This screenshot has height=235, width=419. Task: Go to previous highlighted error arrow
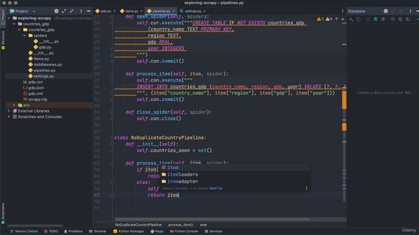(x=337, y=19)
